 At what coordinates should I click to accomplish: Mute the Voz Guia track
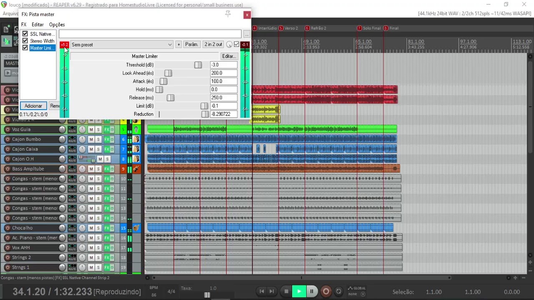tap(91, 130)
